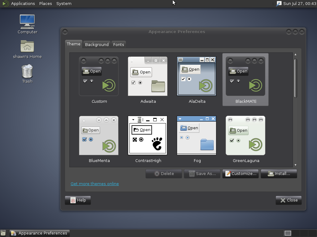Viewport: 317px width, 237px height.
Task: Open the Customize... theme dialog
Action: pos(241,174)
